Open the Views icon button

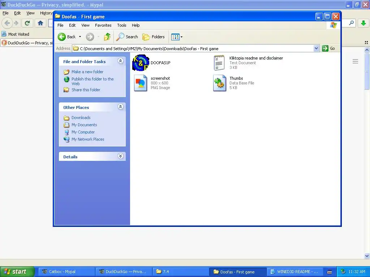pyautogui.click(x=175, y=37)
